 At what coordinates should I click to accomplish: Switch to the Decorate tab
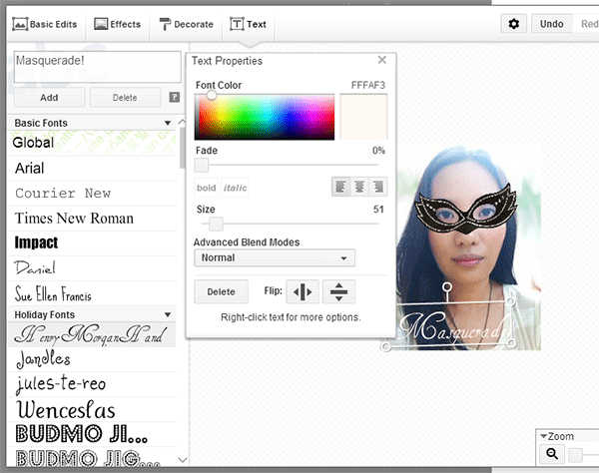(186, 23)
